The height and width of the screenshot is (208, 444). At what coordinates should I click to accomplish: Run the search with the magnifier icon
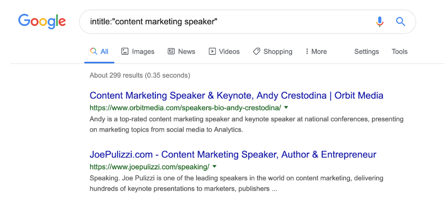(x=400, y=22)
